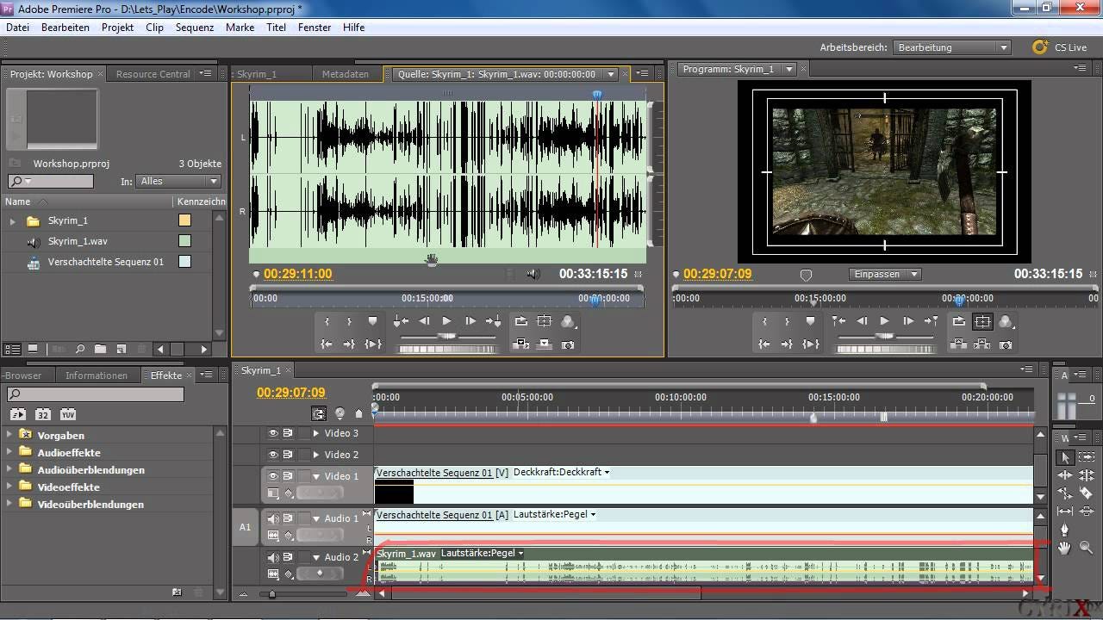The width and height of the screenshot is (1103, 620).
Task: Open the Sequenz menu
Action: point(195,28)
